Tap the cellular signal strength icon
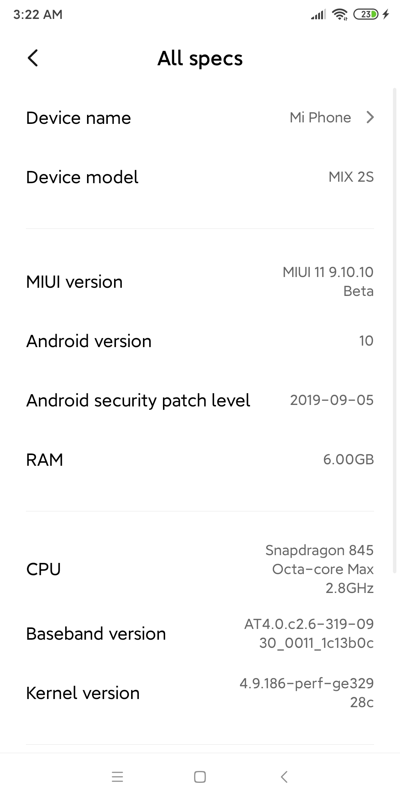Image resolution: width=400 pixels, height=801 pixels. pyautogui.click(x=319, y=15)
